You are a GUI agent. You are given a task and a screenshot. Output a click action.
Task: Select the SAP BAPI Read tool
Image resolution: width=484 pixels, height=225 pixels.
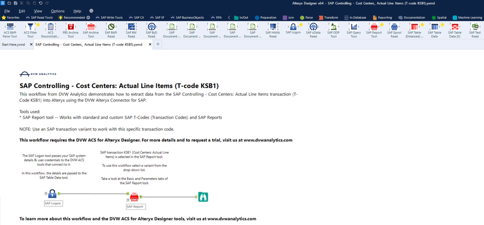(x=111, y=30)
